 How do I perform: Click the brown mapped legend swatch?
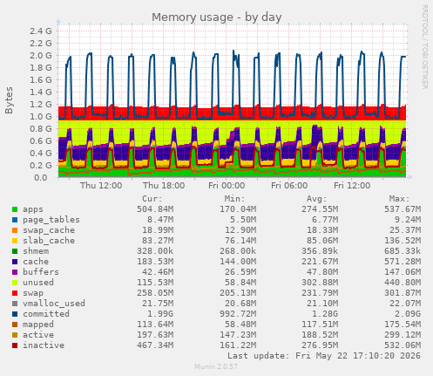pos(15,325)
